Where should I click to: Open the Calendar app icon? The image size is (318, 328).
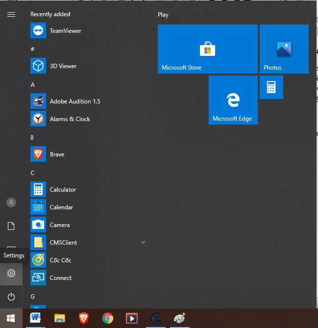pos(38,207)
